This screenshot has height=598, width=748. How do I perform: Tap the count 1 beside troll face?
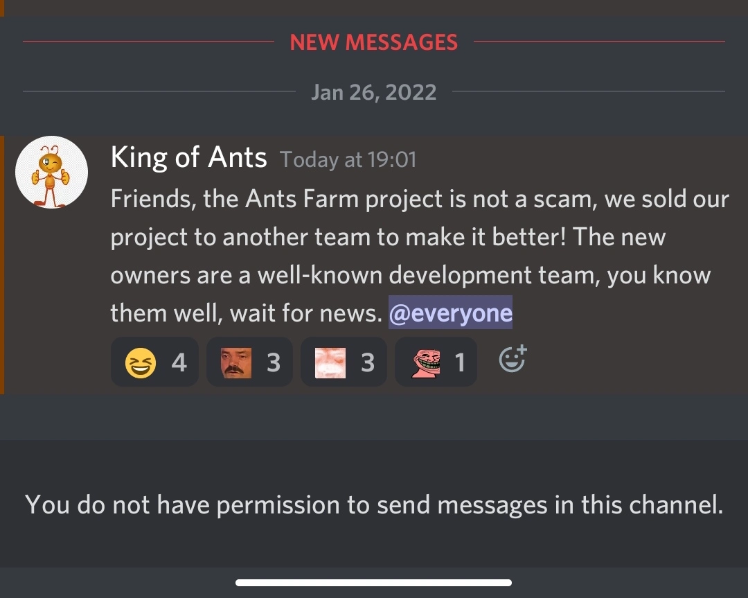[460, 362]
